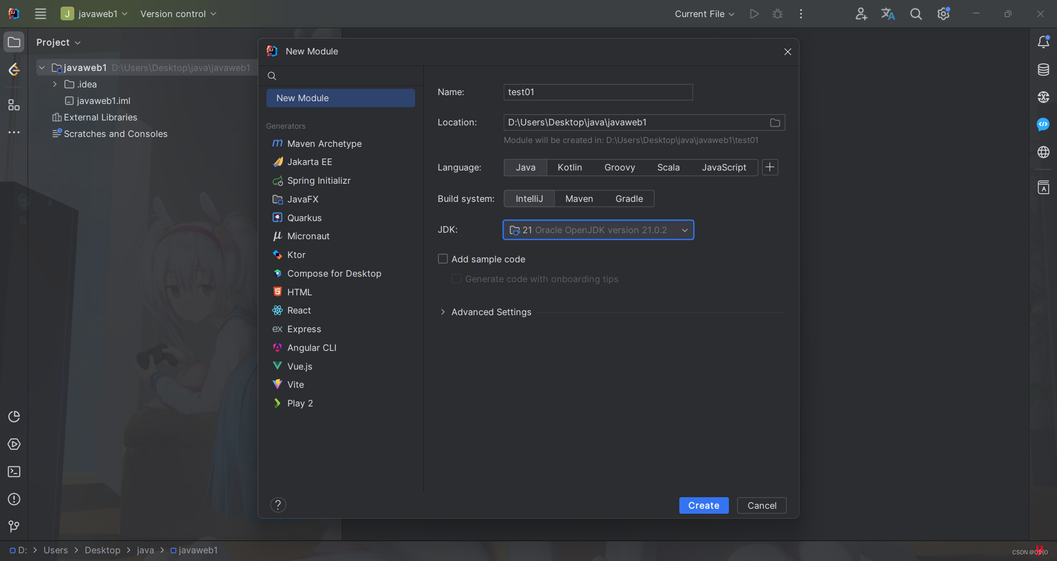Open the Notifications bell icon
1057x561 pixels.
tap(1043, 42)
